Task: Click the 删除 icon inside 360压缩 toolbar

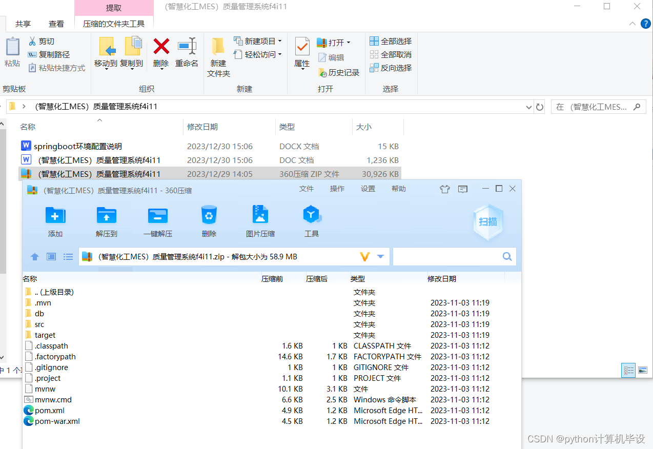Action: tap(209, 220)
